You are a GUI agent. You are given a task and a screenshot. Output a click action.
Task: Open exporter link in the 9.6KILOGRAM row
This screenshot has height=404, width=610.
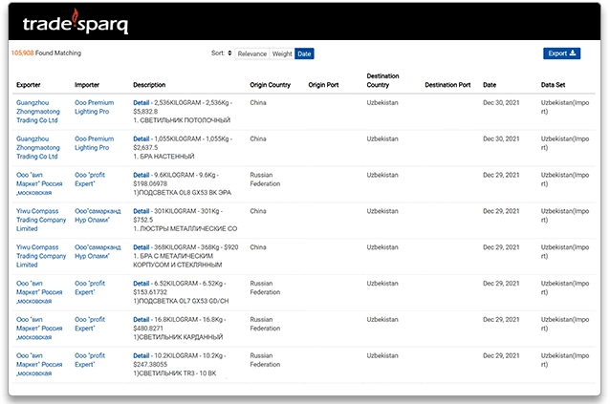(x=39, y=183)
